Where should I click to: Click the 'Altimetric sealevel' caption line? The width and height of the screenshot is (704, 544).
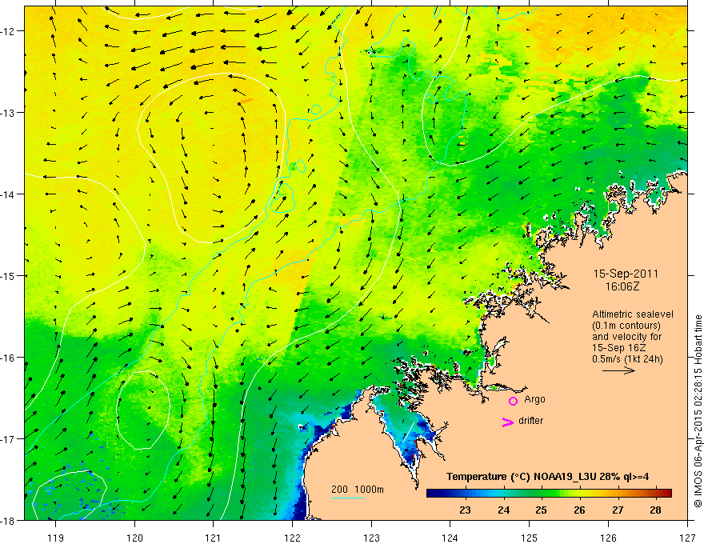point(633,314)
